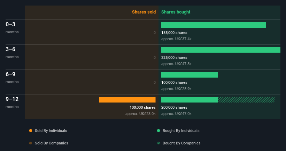Click the approx. UK£47.3k text

click(x=176, y=64)
